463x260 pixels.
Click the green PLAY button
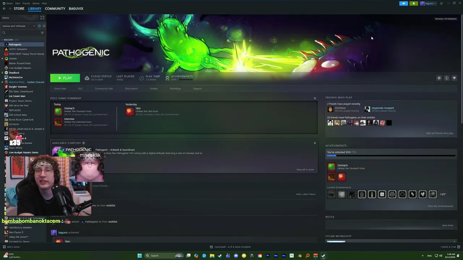[65, 78]
